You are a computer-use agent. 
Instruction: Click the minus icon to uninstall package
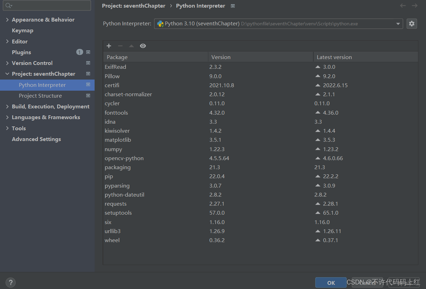point(120,46)
